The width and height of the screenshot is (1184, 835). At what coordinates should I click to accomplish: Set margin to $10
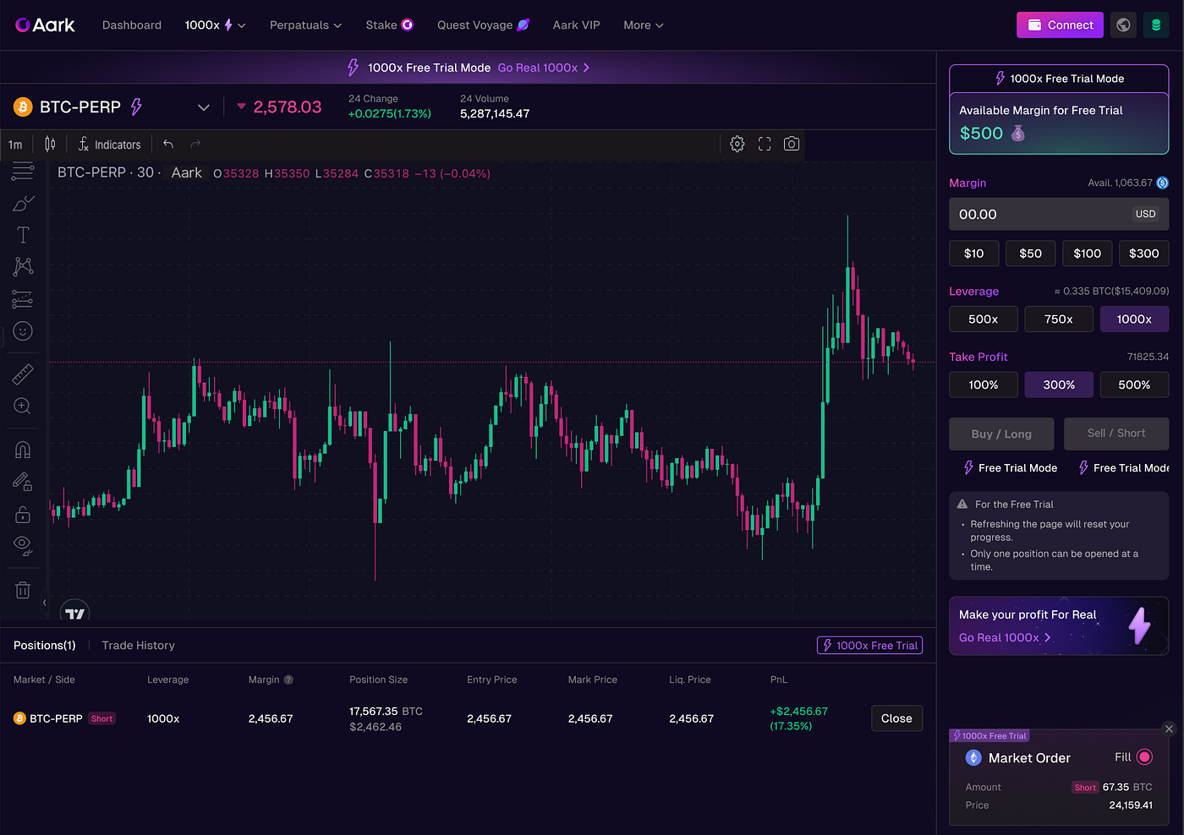973,254
